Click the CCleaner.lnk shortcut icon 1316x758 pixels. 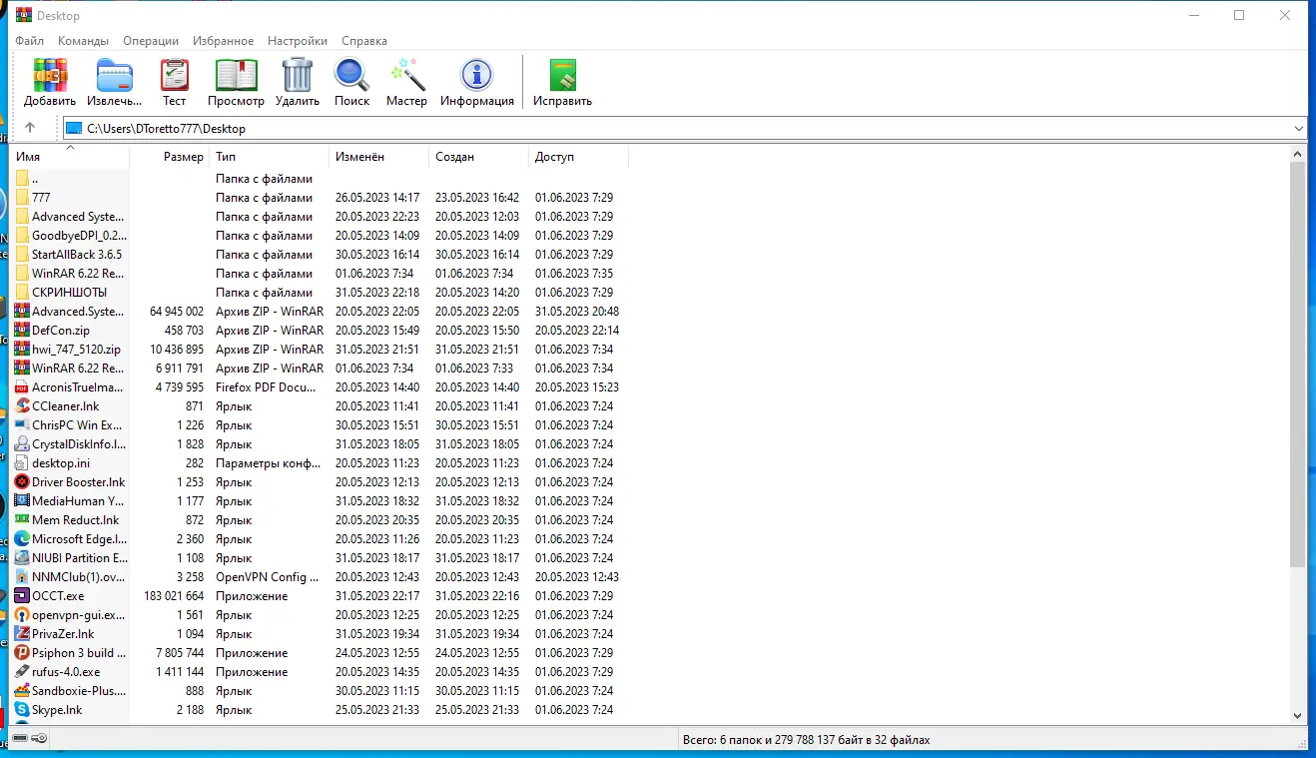point(22,406)
